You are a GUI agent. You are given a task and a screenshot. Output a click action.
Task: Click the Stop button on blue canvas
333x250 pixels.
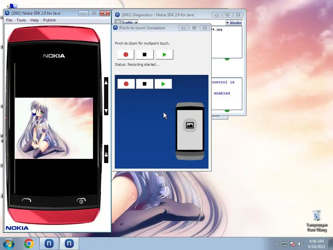pyautogui.click(x=144, y=84)
